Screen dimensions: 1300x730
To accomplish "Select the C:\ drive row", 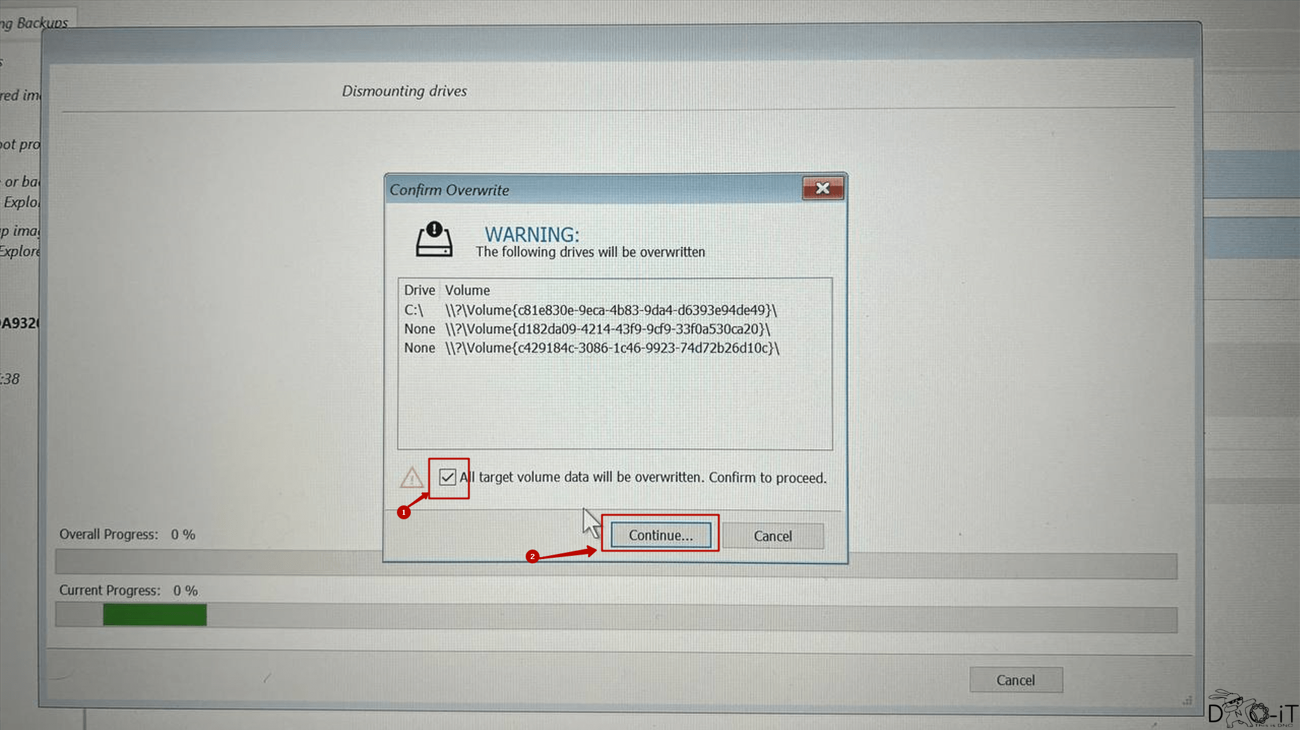I will coord(590,310).
